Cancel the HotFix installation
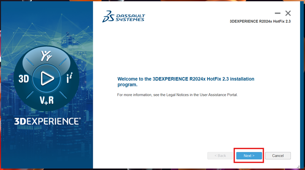This screenshot has width=305, height=170. pos(278,156)
